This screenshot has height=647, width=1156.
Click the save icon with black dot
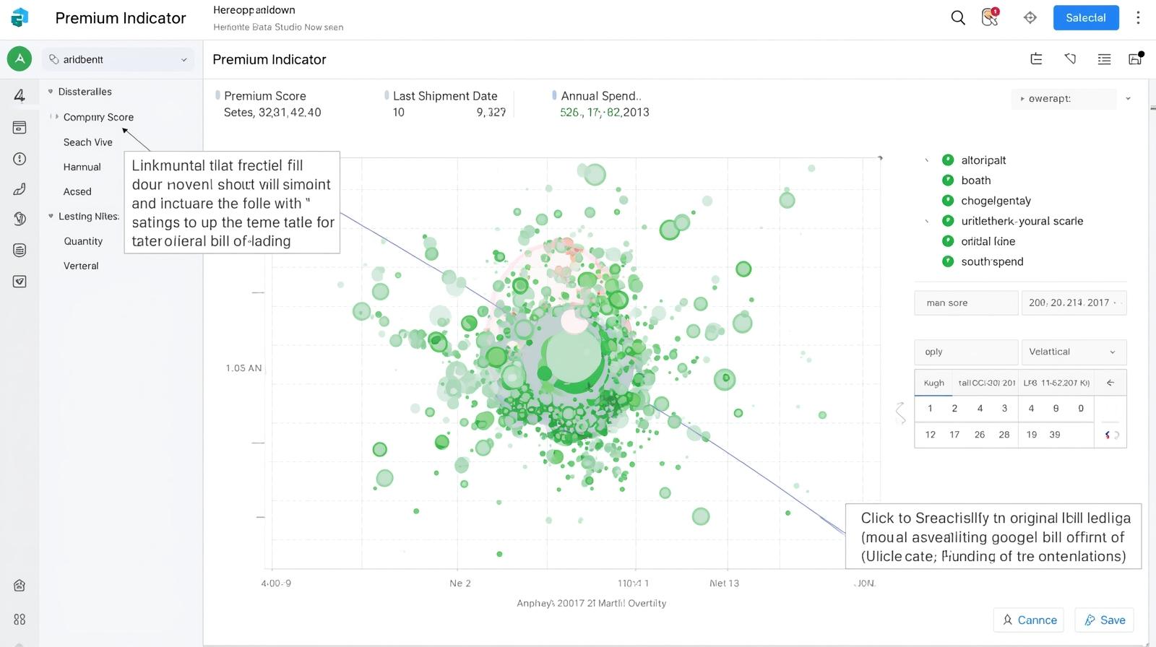tap(1135, 59)
